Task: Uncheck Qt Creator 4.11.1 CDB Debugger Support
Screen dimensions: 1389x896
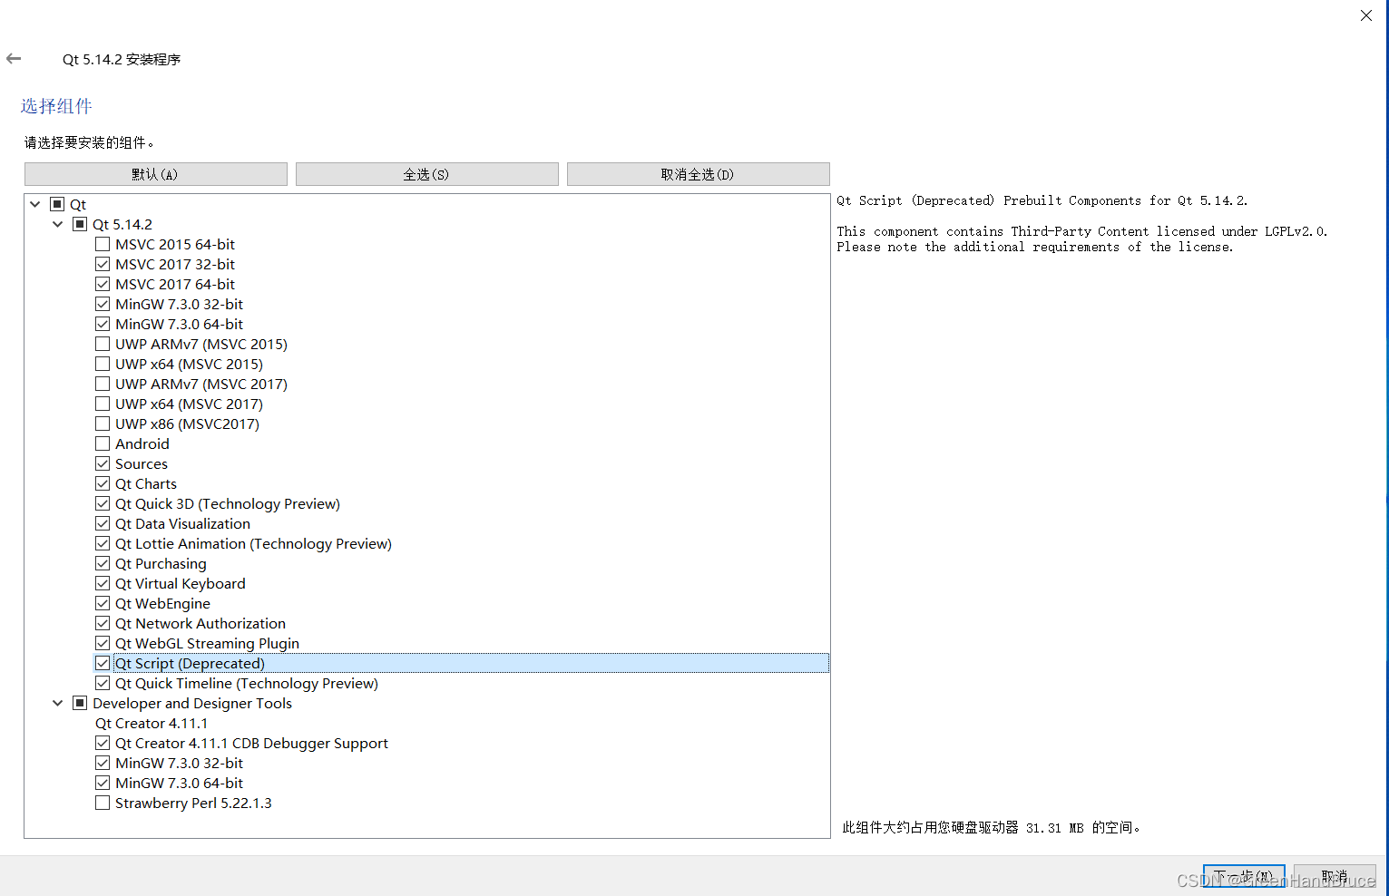Action: pos(103,743)
